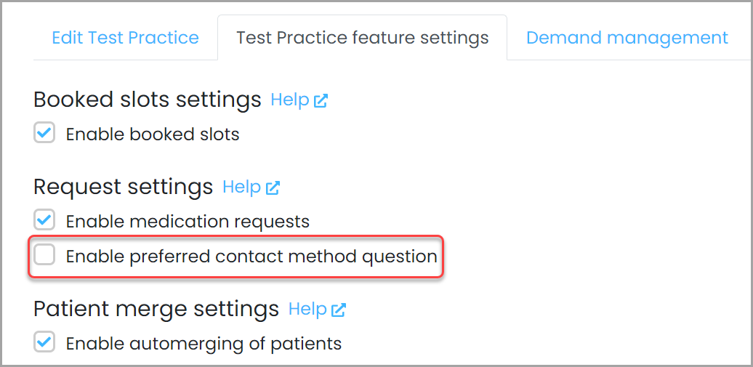Open the Demand management tab

click(x=627, y=38)
